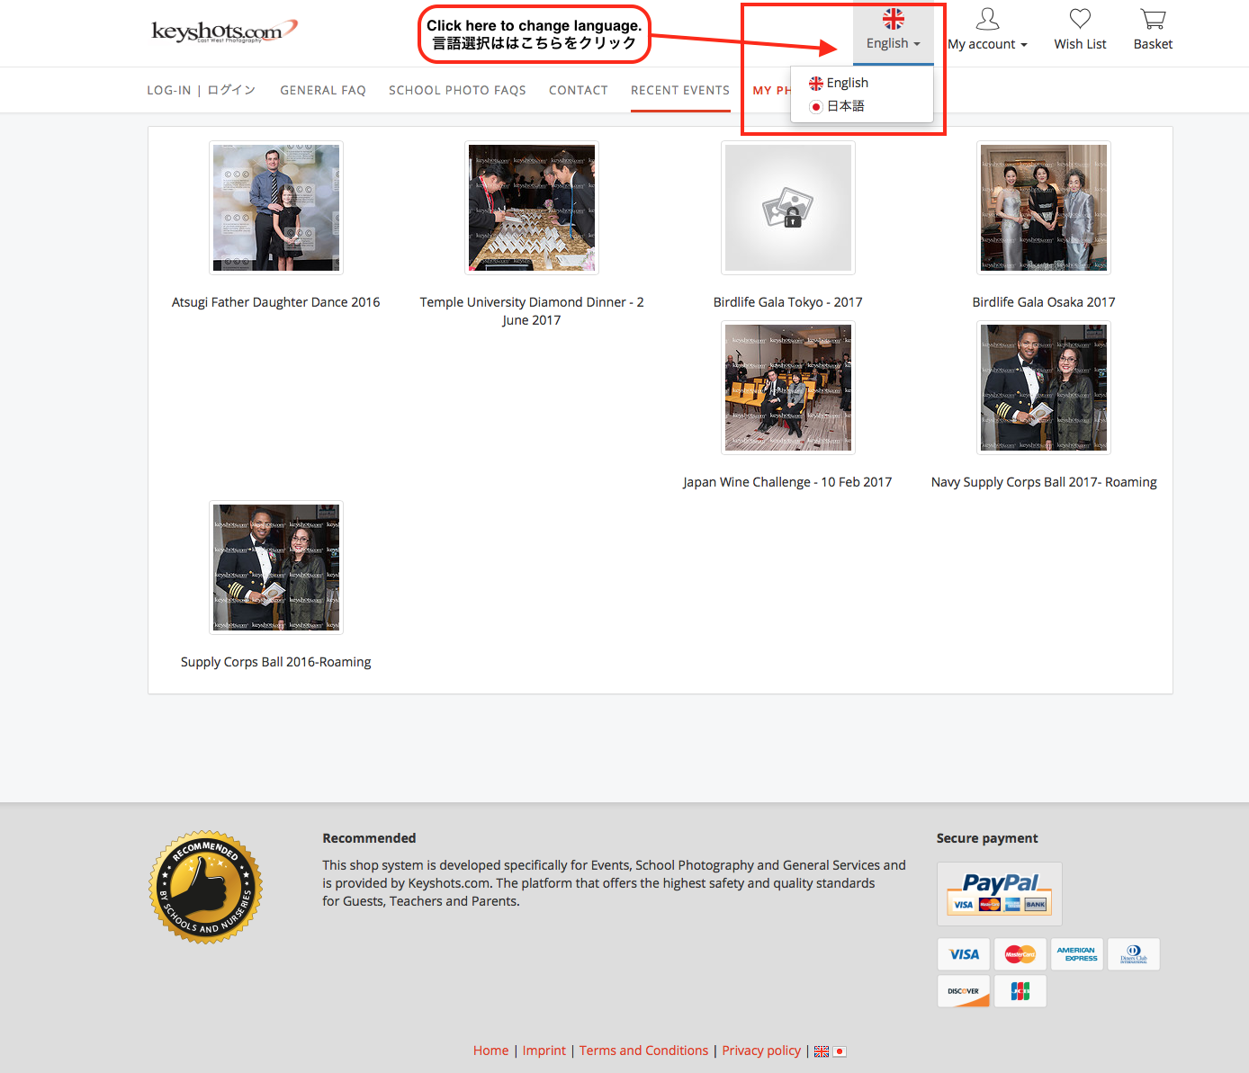The image size is (1249, 1073).
Task: Open the Recent Events tab
Action: pyautogui.click(x=679, y=90)
